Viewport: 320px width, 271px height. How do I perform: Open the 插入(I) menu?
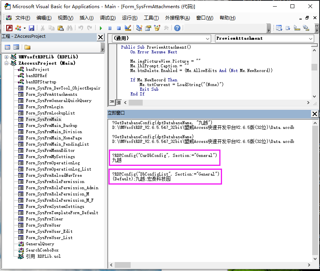click(x=87, y=18)
